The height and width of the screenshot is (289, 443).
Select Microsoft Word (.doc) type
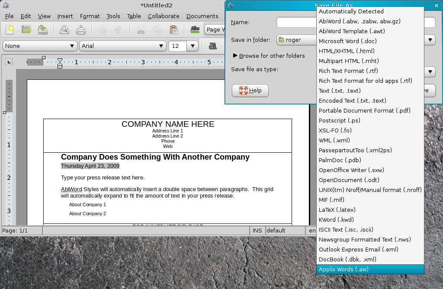coord(370,41)
